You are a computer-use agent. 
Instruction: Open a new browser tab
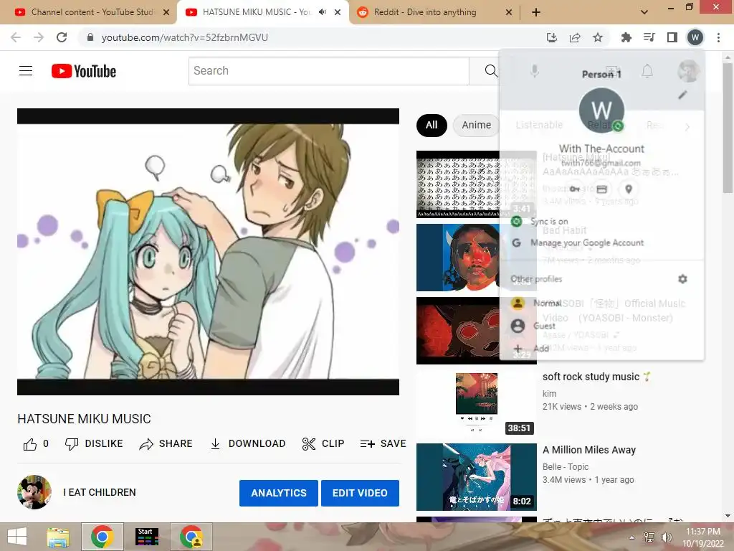[x=536, y=12]
